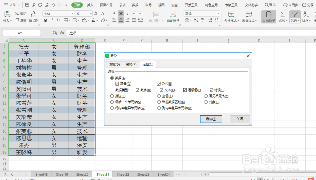Select the 可见单元格(Y) radio button
This screenshot has height=180, width=316.
(x=206, y=96)
